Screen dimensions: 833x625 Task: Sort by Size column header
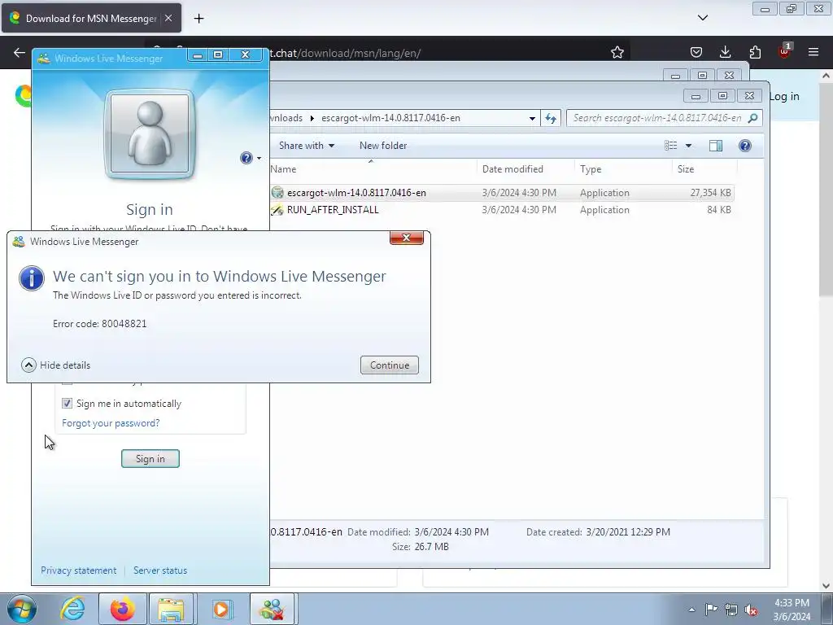pyautogui.click(x=704, y=169)
